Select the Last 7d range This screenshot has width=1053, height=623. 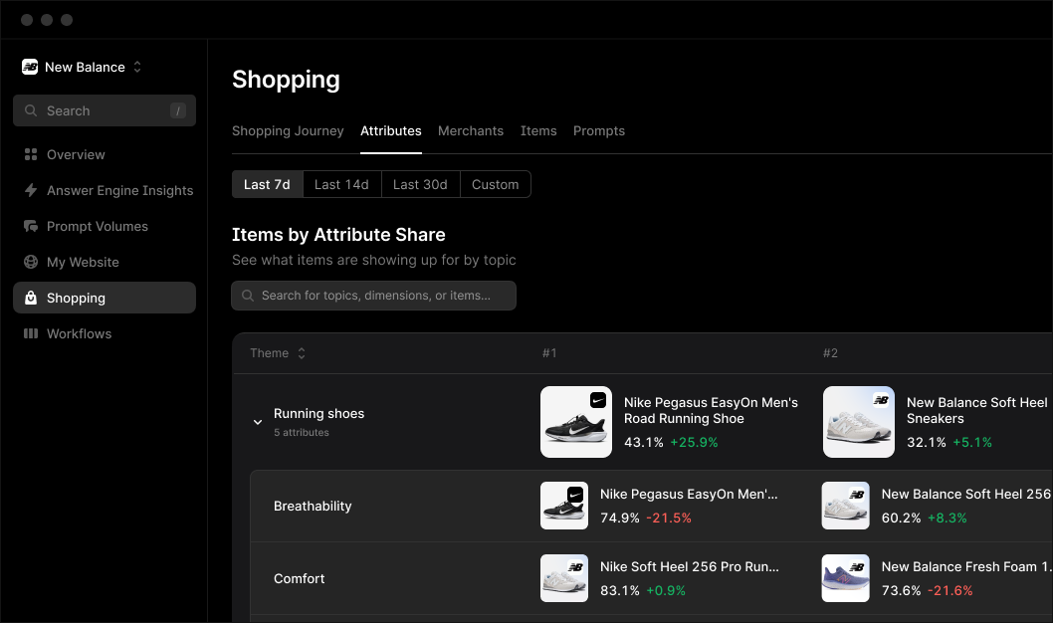point(268,184)
